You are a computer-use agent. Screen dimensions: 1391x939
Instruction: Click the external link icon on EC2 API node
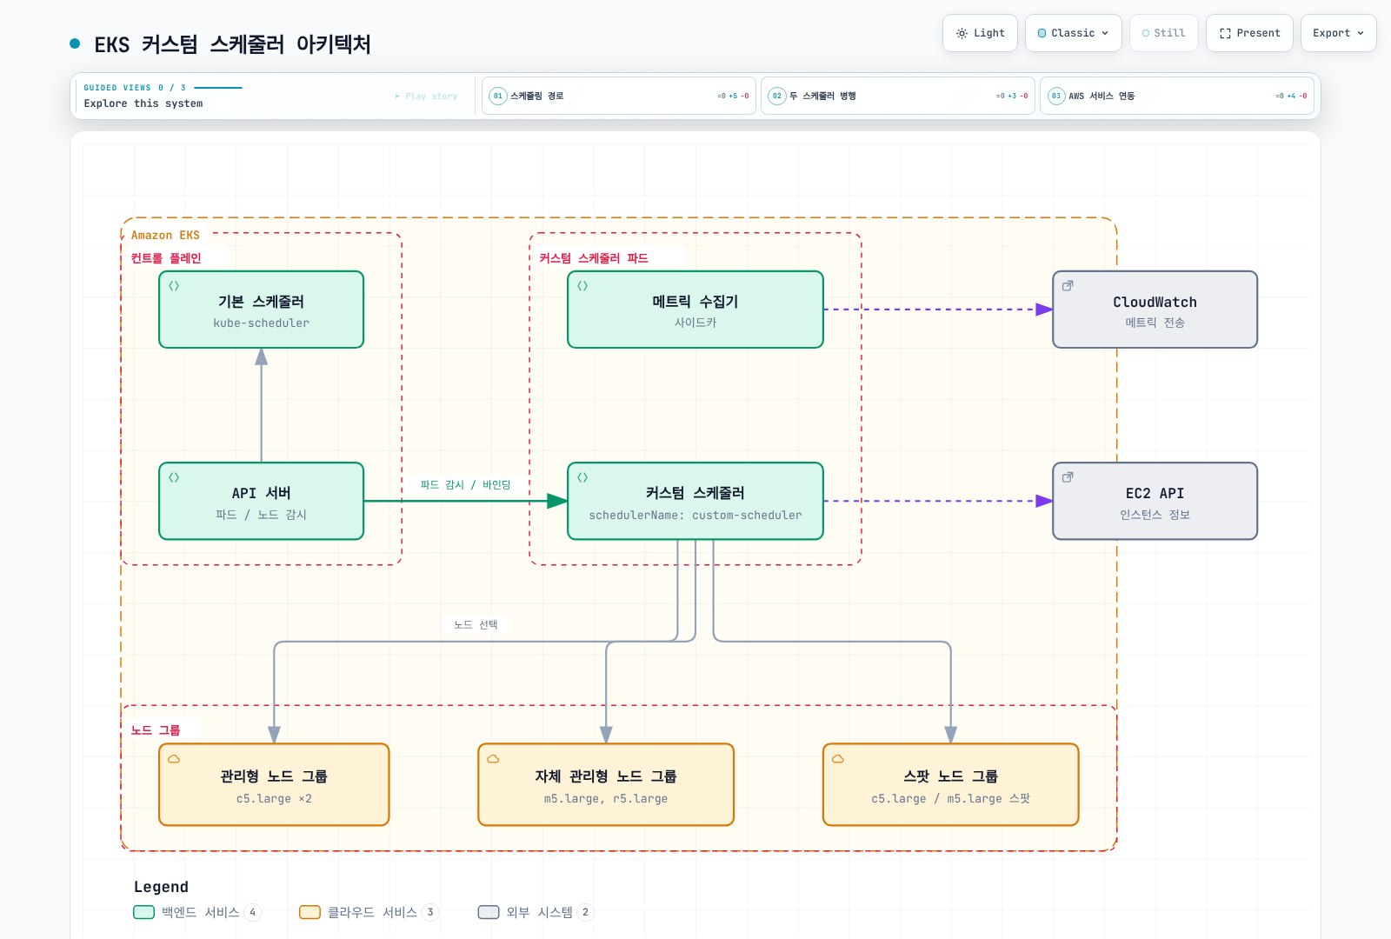point(1068,477)
